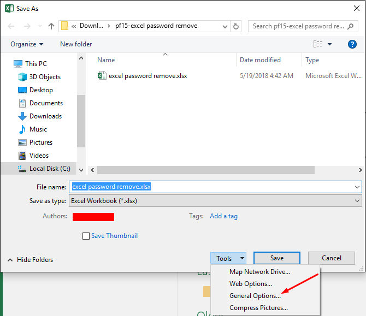
Task: Click the 3D Objects folder icon
Action: [x=22, y=77]
